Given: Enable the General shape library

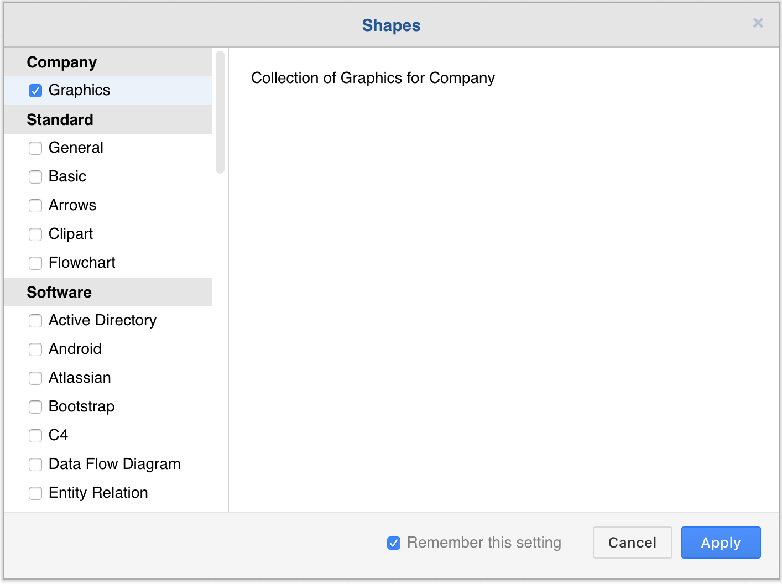Looking at the screenshot, I should point(35,148).
